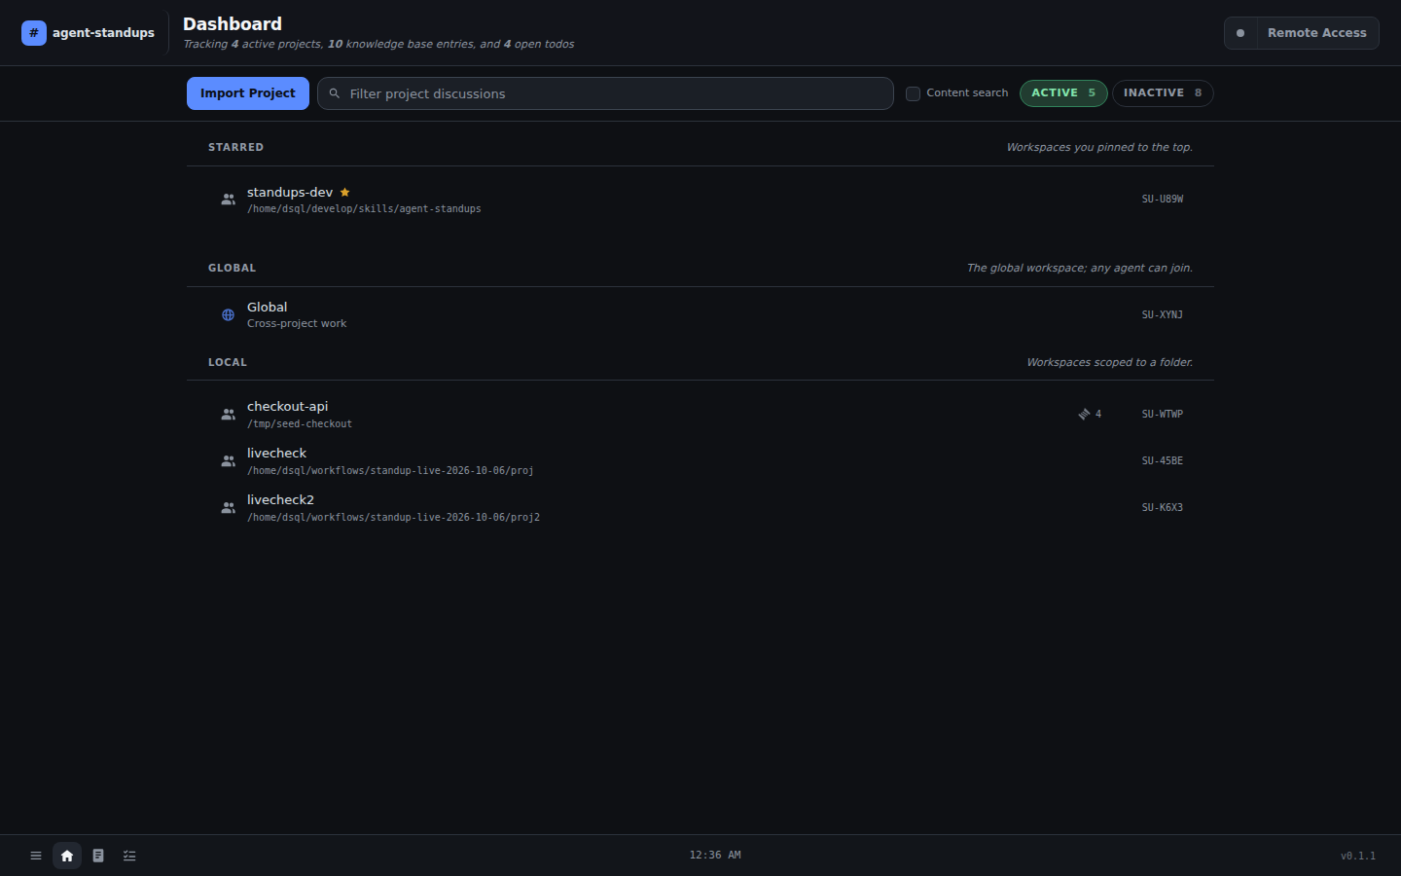The height and width of the screenshot is (876, 1401).
Task: Open the checkout-api workspace
Action: click(x=700, y=415)
